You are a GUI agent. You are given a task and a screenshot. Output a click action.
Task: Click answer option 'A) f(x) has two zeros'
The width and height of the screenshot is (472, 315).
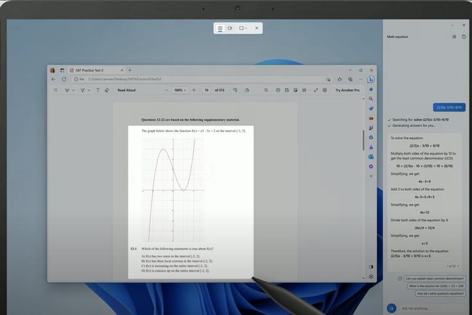(x=170, y=256)
